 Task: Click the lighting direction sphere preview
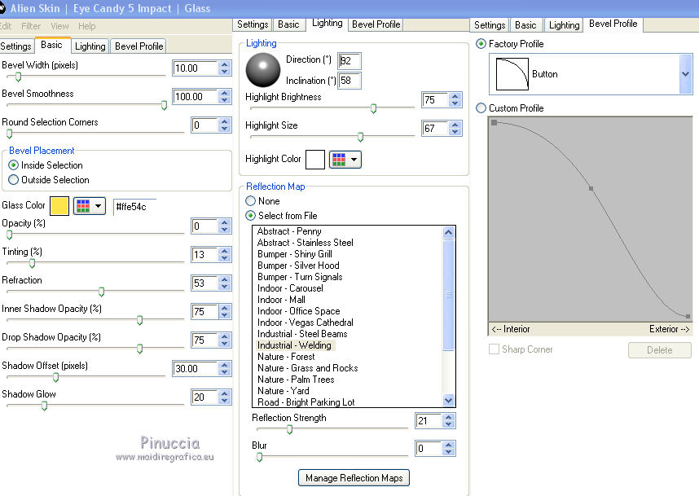click(x=263, y=70)
